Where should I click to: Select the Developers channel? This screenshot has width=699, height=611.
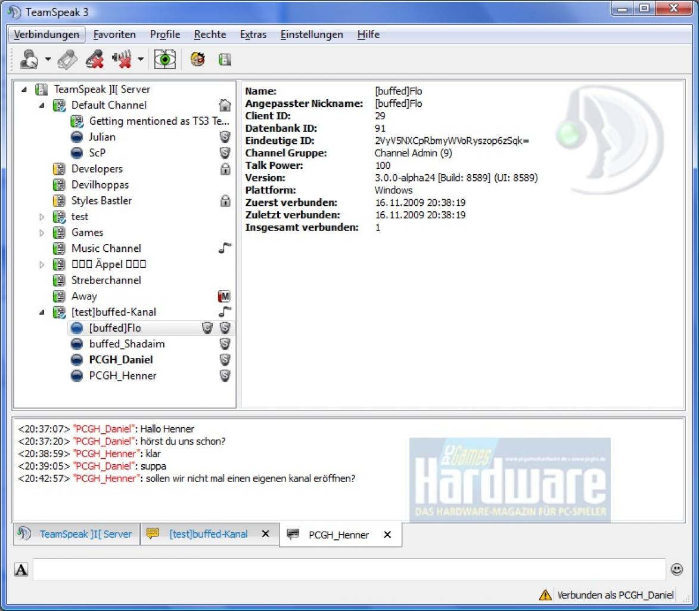(97, 169)
